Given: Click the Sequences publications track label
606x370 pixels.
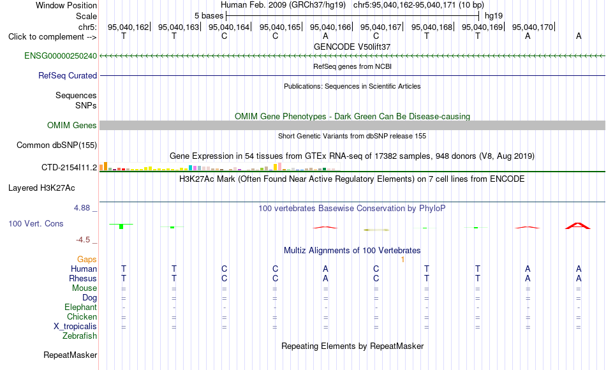Looking at the screenshot, I should coord(76,96).
